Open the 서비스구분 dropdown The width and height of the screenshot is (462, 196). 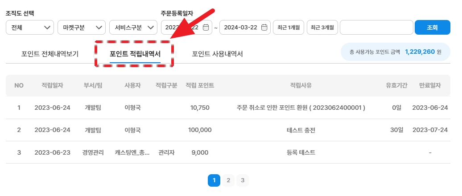(133, 28)
